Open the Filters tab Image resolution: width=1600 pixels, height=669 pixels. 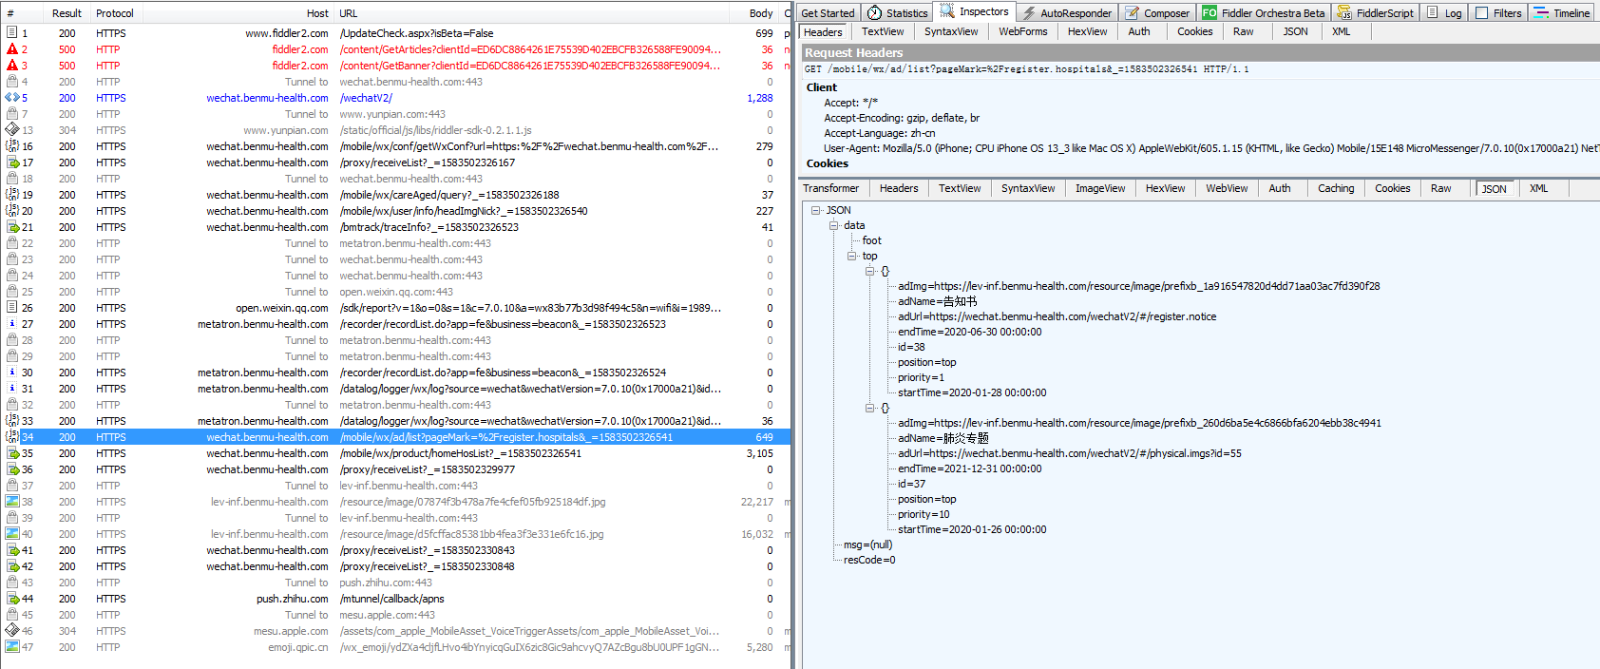point(1497,13)
